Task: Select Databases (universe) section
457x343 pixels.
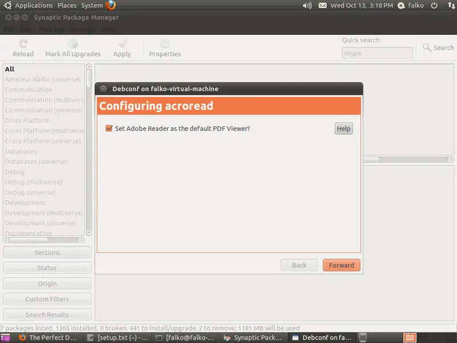Action: 44,162
